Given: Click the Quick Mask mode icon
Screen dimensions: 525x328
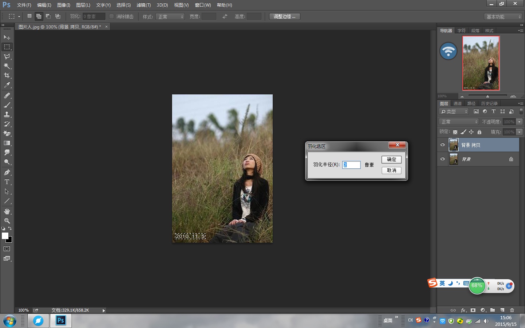Looking at the screenshot, I should (x=7, y=249).
